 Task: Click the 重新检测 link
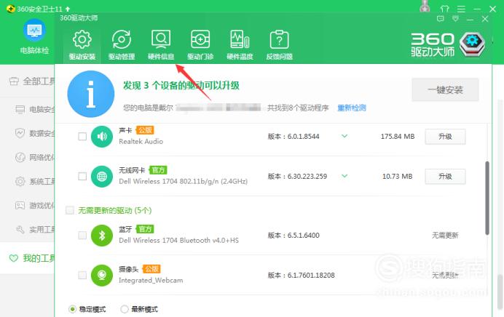[x=352, y=108]
